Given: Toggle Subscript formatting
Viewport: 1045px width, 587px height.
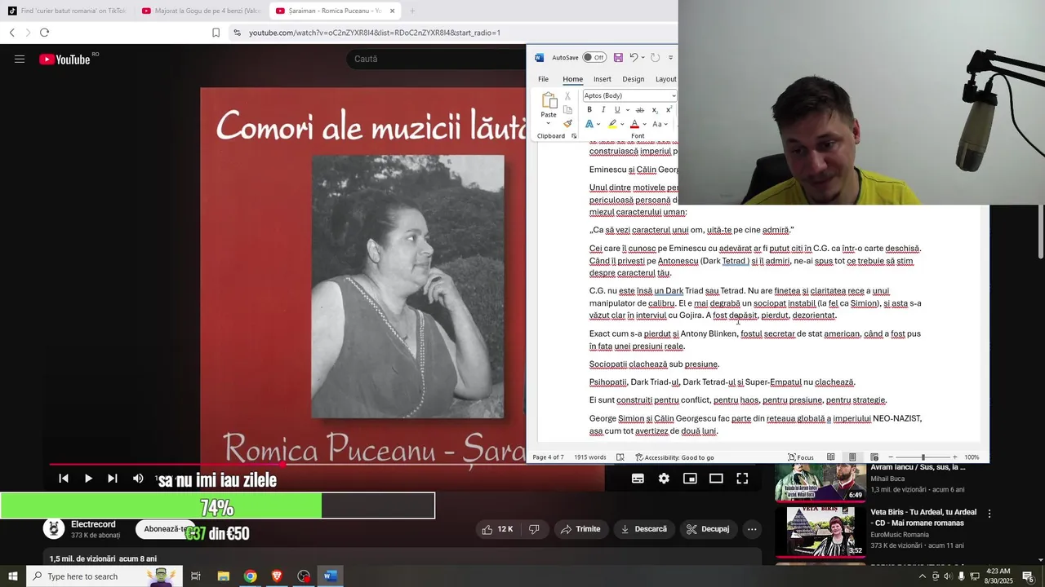Looking at the screenshot, I should coord(655,110).
